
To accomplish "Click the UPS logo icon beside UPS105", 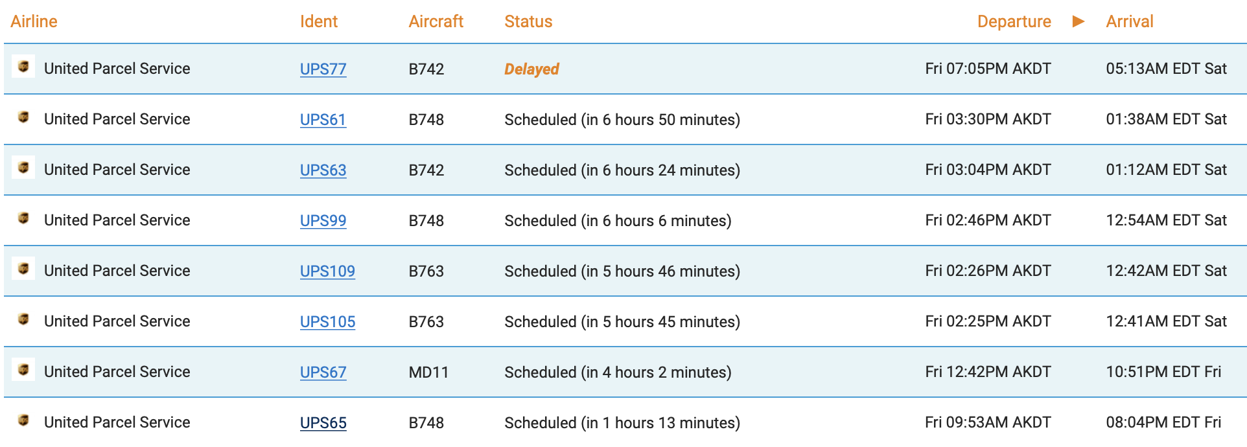I will 23,319.
